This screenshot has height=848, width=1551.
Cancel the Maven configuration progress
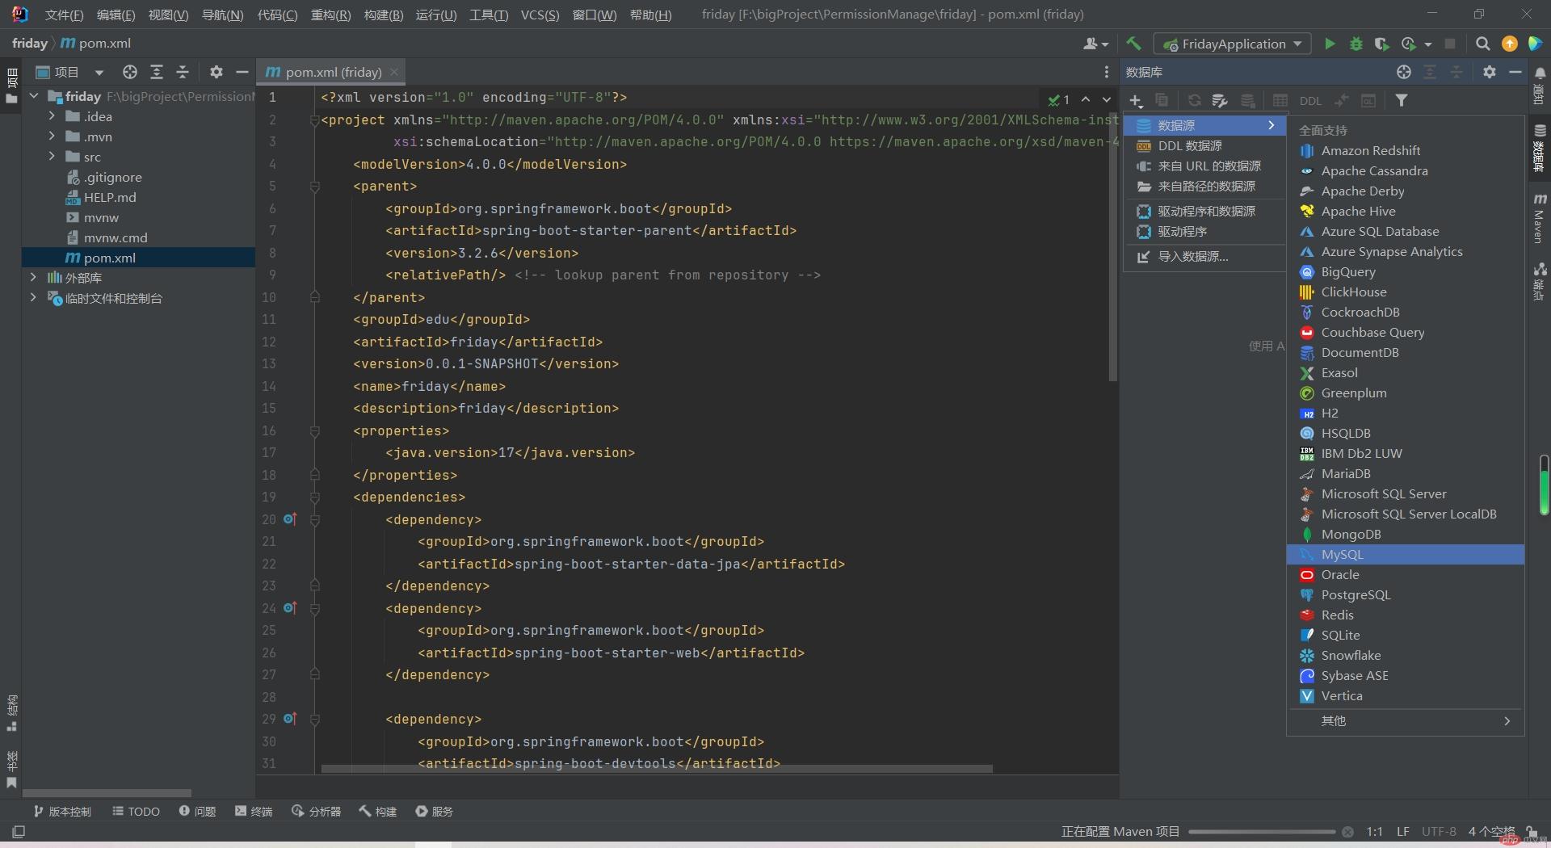1347,832
